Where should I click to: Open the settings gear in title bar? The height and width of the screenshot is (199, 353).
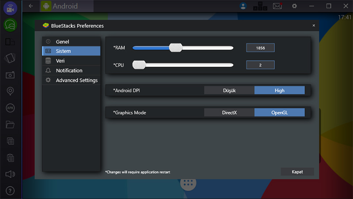[294, 6]
